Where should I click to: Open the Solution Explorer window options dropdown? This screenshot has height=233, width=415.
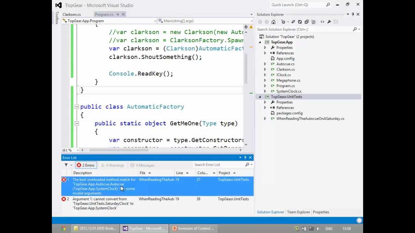click(x=348, y=14)
